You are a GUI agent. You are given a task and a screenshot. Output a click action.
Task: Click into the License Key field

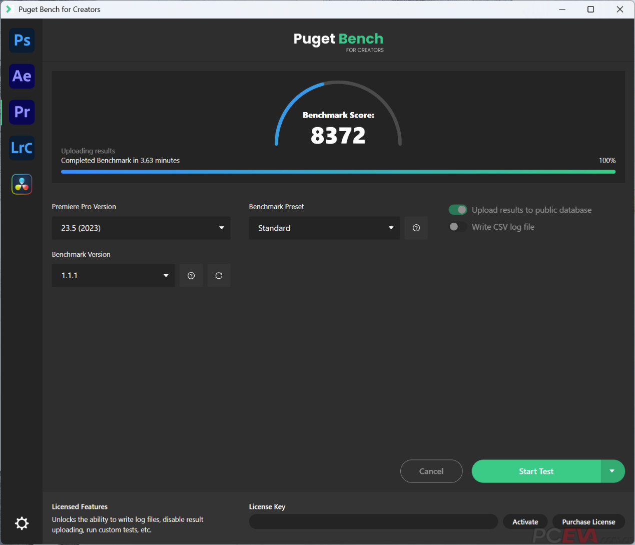click(x=373, y=522)
